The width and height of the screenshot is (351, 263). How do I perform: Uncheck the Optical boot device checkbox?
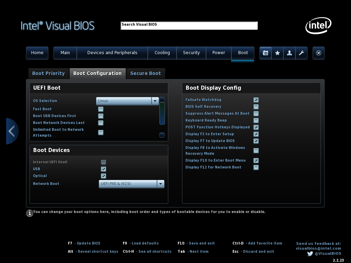(104, 176)
